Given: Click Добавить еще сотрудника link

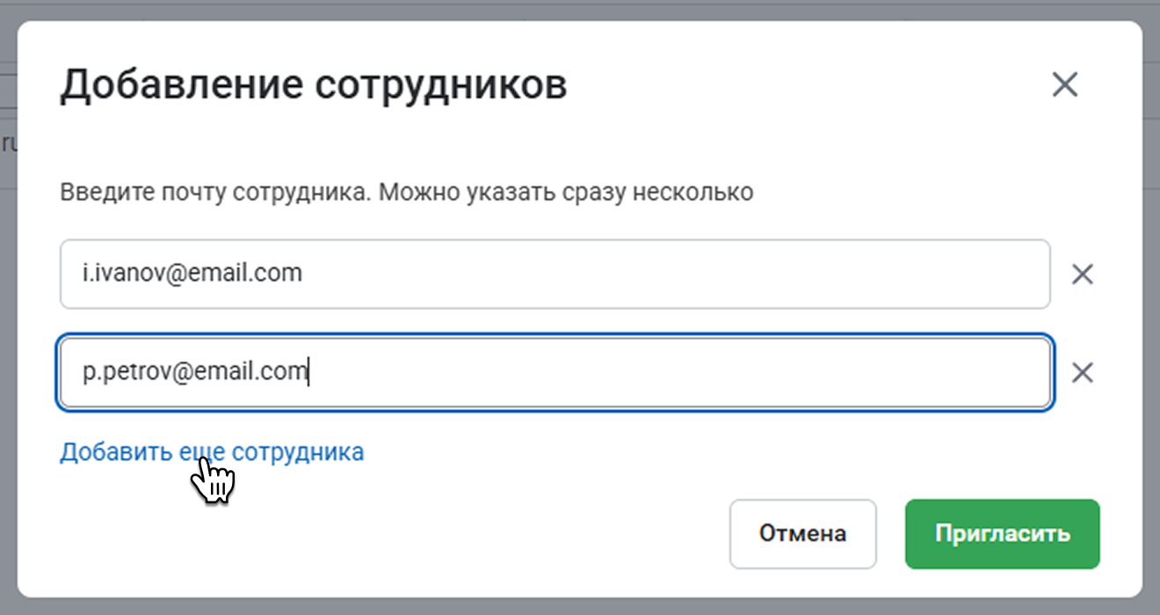Looking at the screenshot, I should (x=211, y=452).
